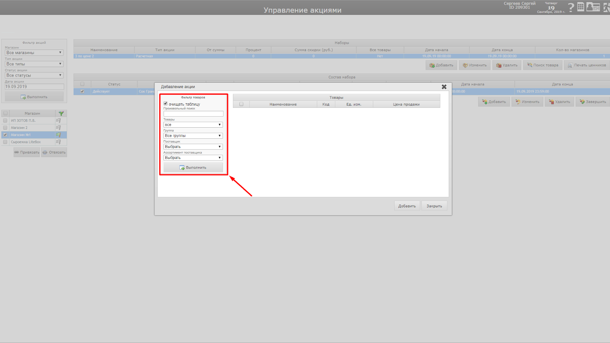This screenshot has height=343, width=610.
Task: Check the Магазин 2 checkbox
Action: point(5,128)
